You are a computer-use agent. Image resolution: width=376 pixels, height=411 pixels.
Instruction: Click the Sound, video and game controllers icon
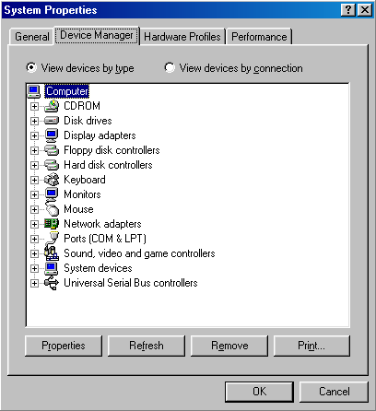pyautogui.click(x=52, y=253)
